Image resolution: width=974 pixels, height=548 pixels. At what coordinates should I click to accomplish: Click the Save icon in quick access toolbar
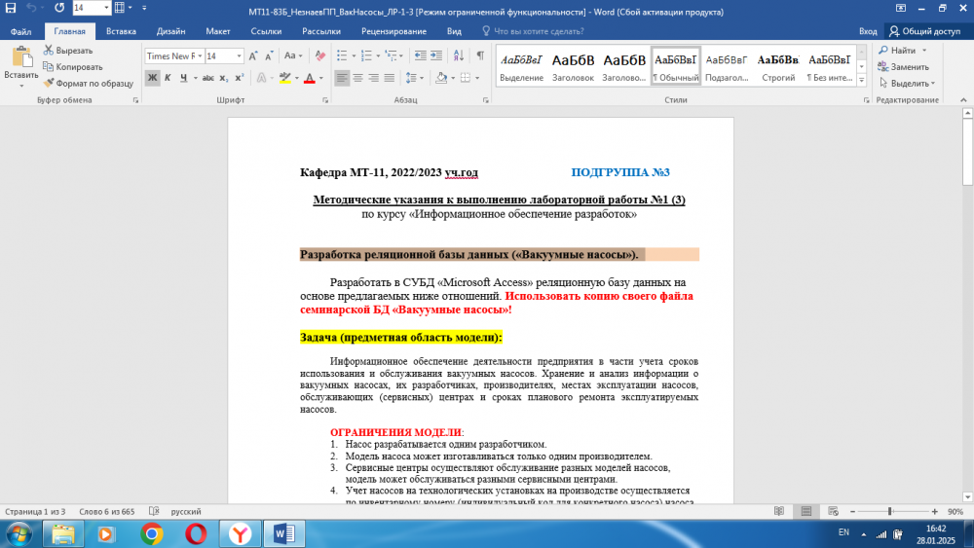tap(11, 8)
